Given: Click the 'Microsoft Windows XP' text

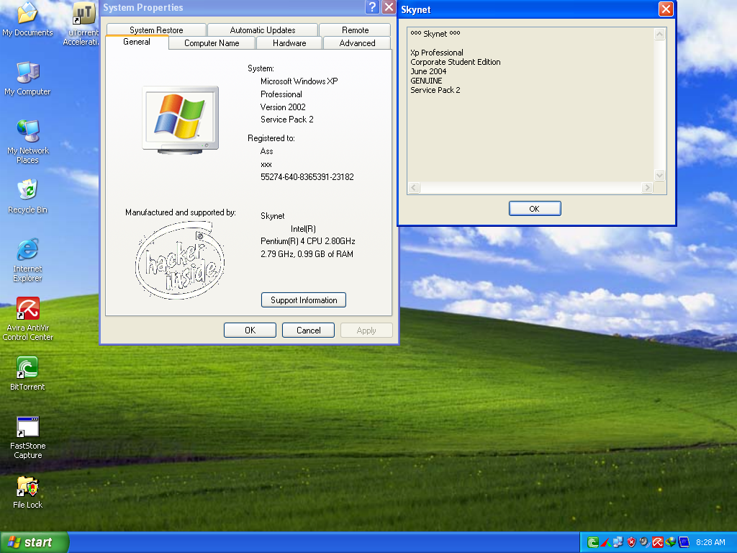Looking at the screenshot, I should [x=299, y=81].
